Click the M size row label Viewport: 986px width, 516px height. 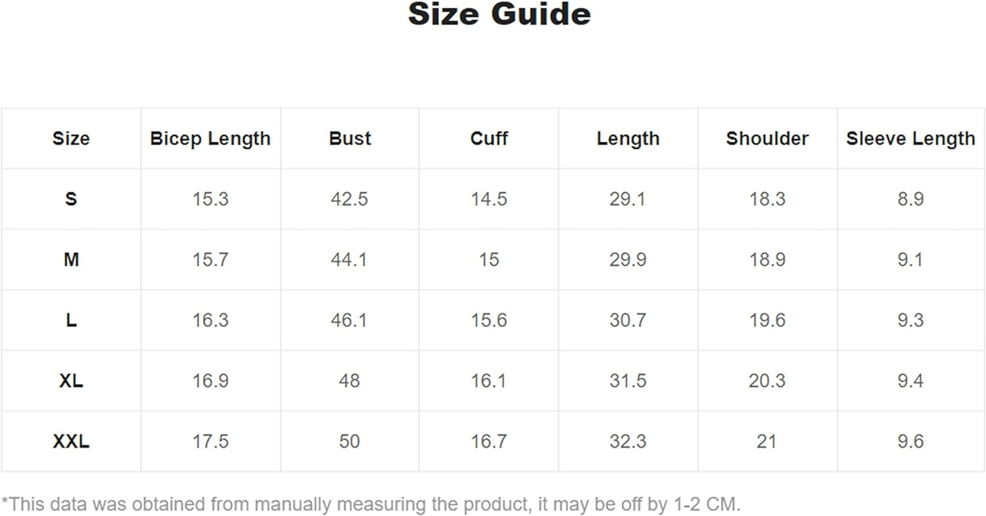(x=71, y=260)
